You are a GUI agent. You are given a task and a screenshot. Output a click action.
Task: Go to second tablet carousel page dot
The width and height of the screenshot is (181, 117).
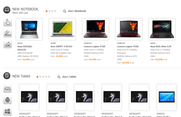(40, 77)
